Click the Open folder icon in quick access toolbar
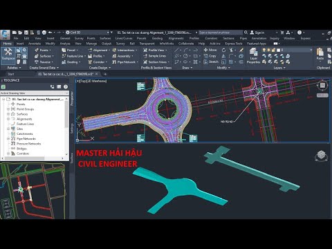Screen dimensions: 332x249 tap(20, 33)
